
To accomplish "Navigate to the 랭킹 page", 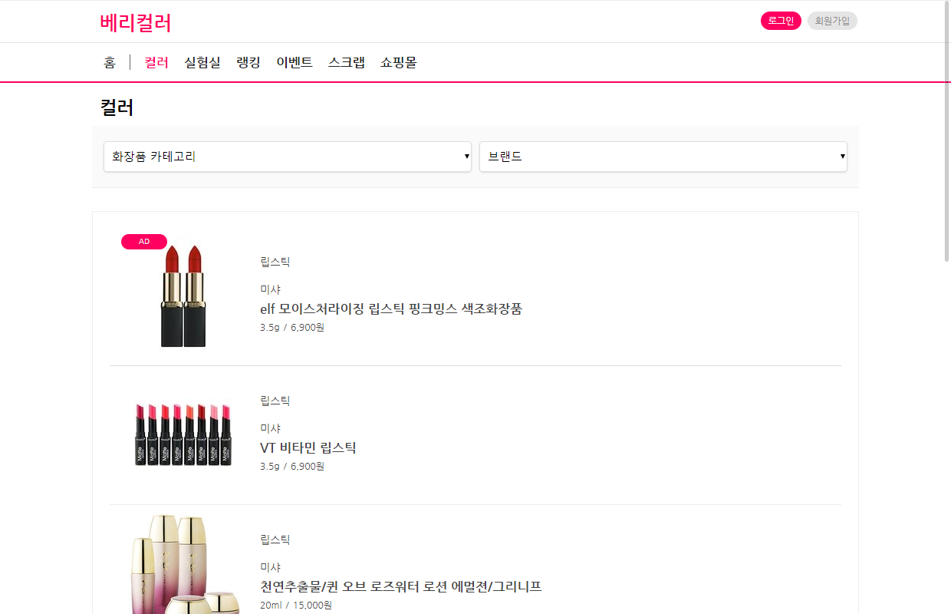I will pos(248,63).
